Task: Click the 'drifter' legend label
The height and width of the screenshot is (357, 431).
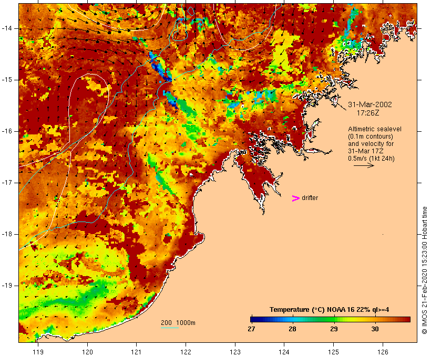Action: click(x=310, y=198)
